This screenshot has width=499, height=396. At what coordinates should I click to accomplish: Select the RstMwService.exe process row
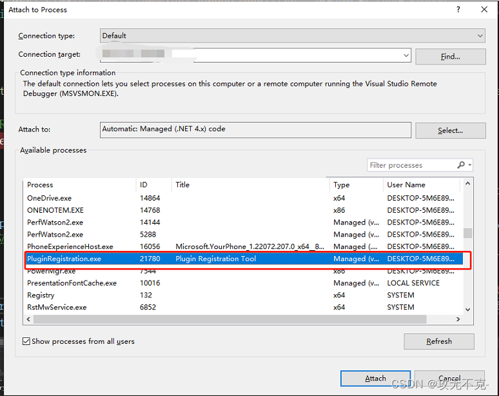coord(244,307)
